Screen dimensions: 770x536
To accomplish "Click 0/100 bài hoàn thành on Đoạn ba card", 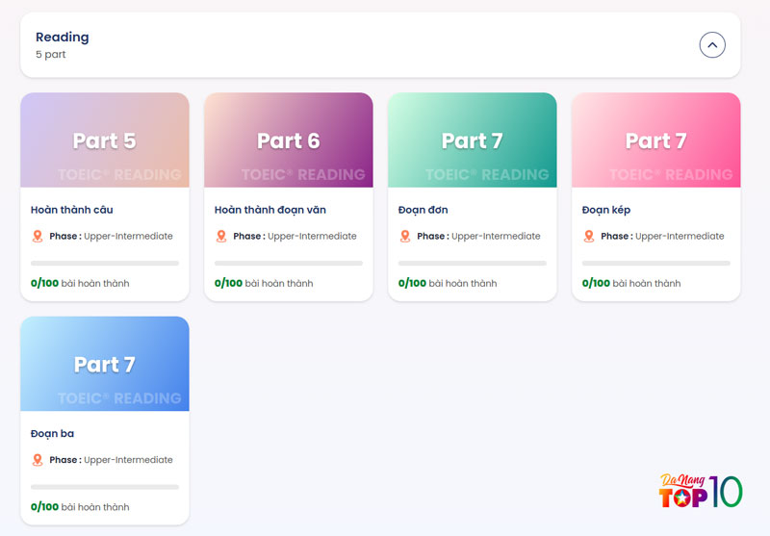I will coord(80,507).
